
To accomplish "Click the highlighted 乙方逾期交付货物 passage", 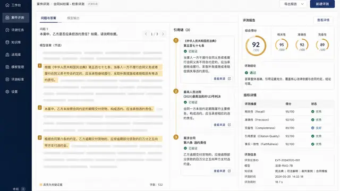I will 103,142.
